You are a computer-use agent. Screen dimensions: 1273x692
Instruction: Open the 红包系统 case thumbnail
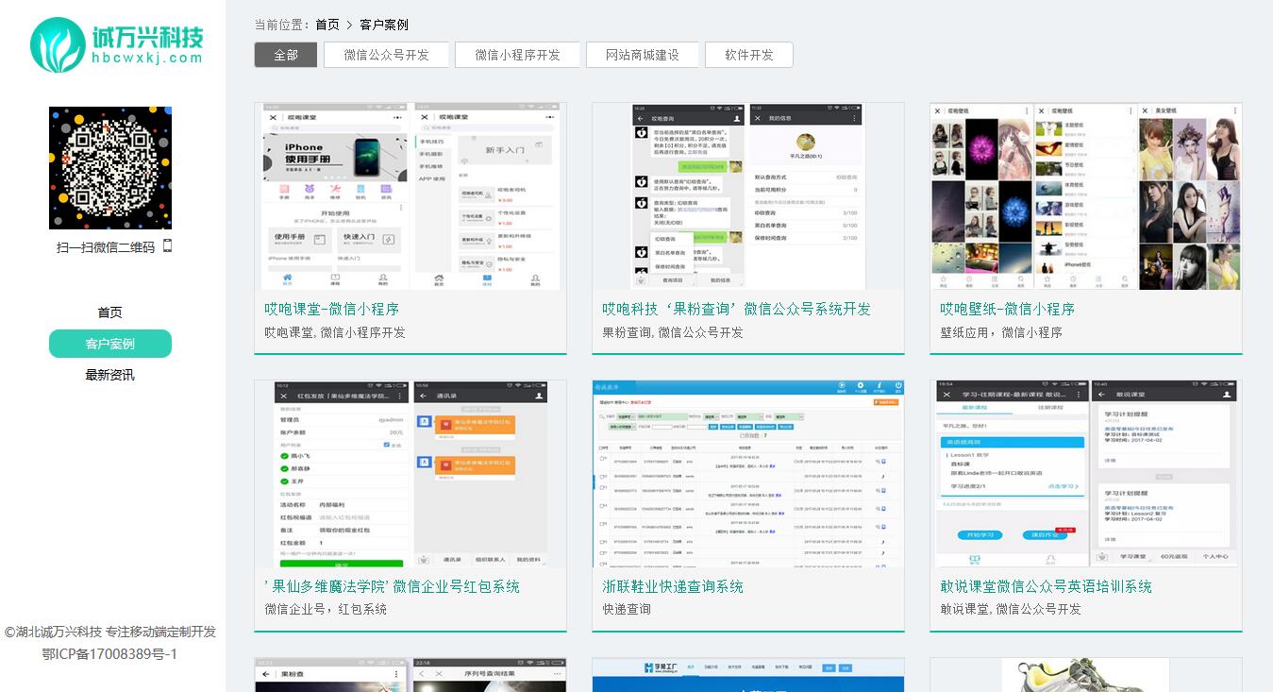point(410,474)
